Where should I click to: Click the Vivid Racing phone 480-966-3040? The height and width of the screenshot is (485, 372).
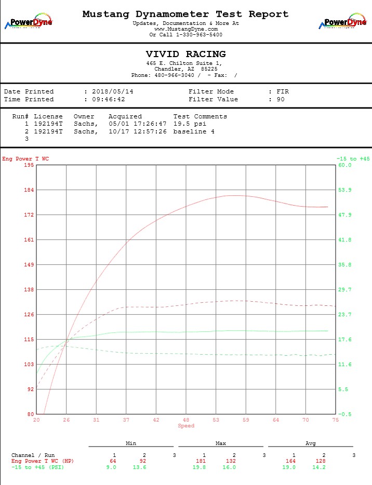point(178,75)
